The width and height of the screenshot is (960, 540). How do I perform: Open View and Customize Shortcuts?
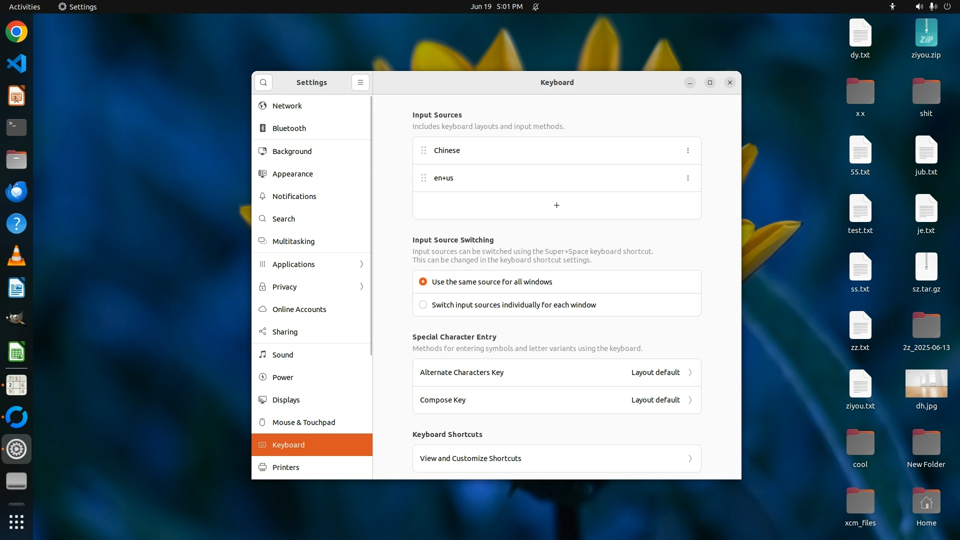pos(556,458)
